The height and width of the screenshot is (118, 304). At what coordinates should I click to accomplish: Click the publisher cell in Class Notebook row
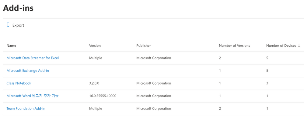[154, 83]
